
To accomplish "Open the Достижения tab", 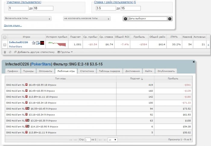I will tap(133, 71).
